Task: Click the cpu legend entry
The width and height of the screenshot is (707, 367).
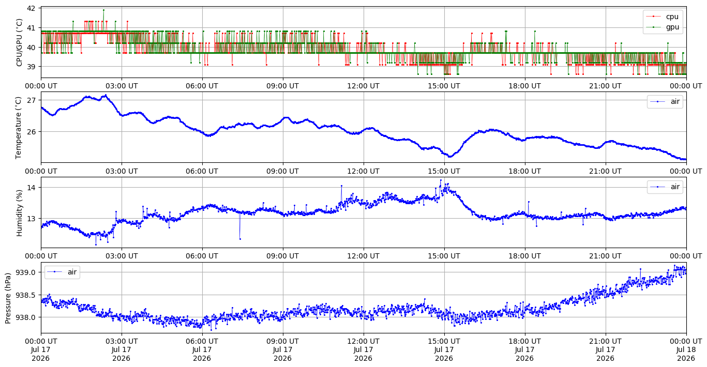Action: coord(663,17)
